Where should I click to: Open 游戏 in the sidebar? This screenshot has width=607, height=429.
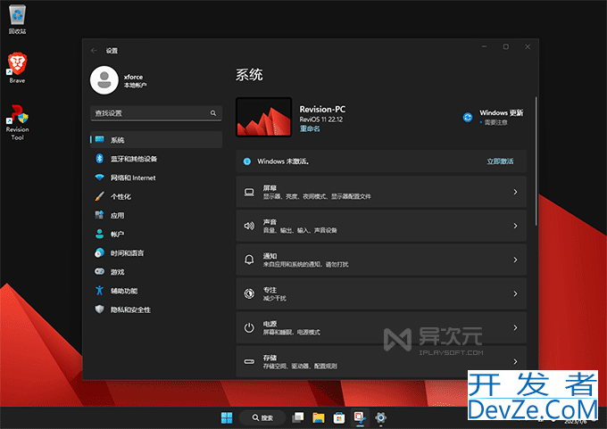[x=156, y=272]
